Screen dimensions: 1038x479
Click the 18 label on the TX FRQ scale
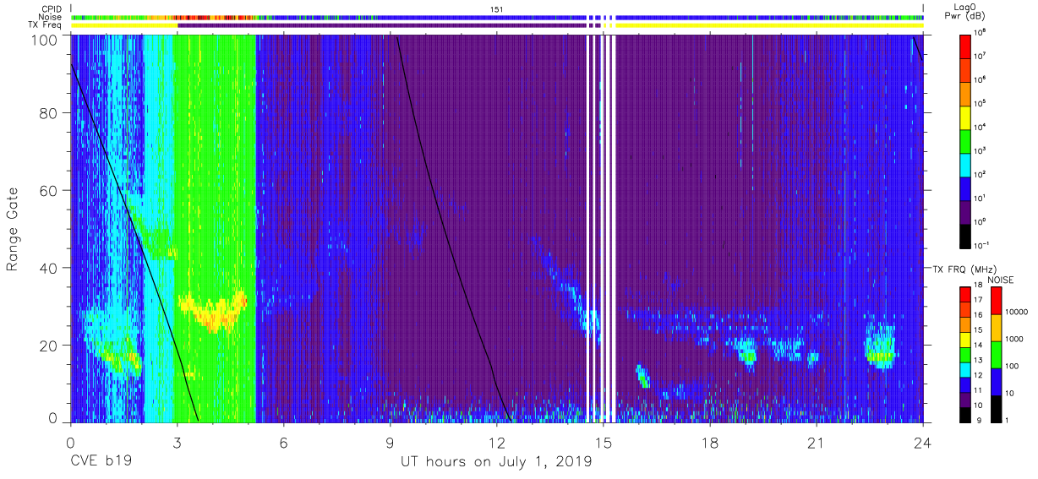[x=978, y=286]
